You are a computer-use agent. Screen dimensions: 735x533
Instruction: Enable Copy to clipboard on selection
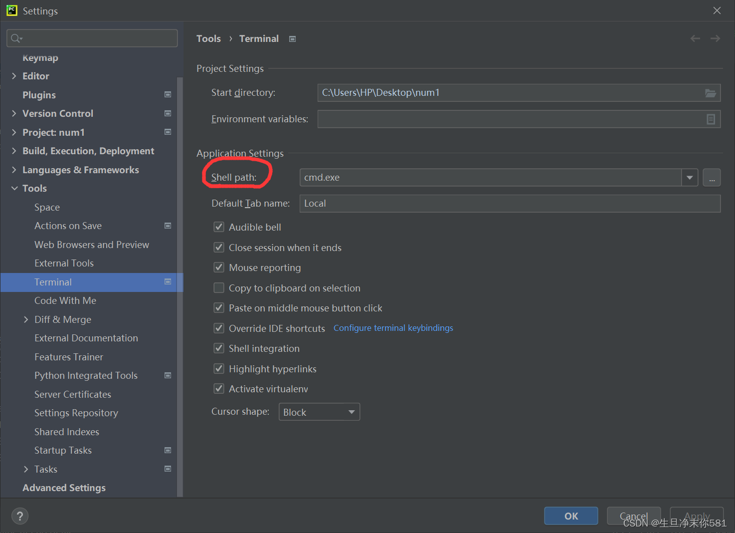(x=218, y=287)
